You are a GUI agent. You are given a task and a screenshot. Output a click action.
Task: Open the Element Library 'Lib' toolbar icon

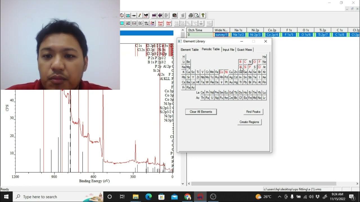click(x=146, y=15)
